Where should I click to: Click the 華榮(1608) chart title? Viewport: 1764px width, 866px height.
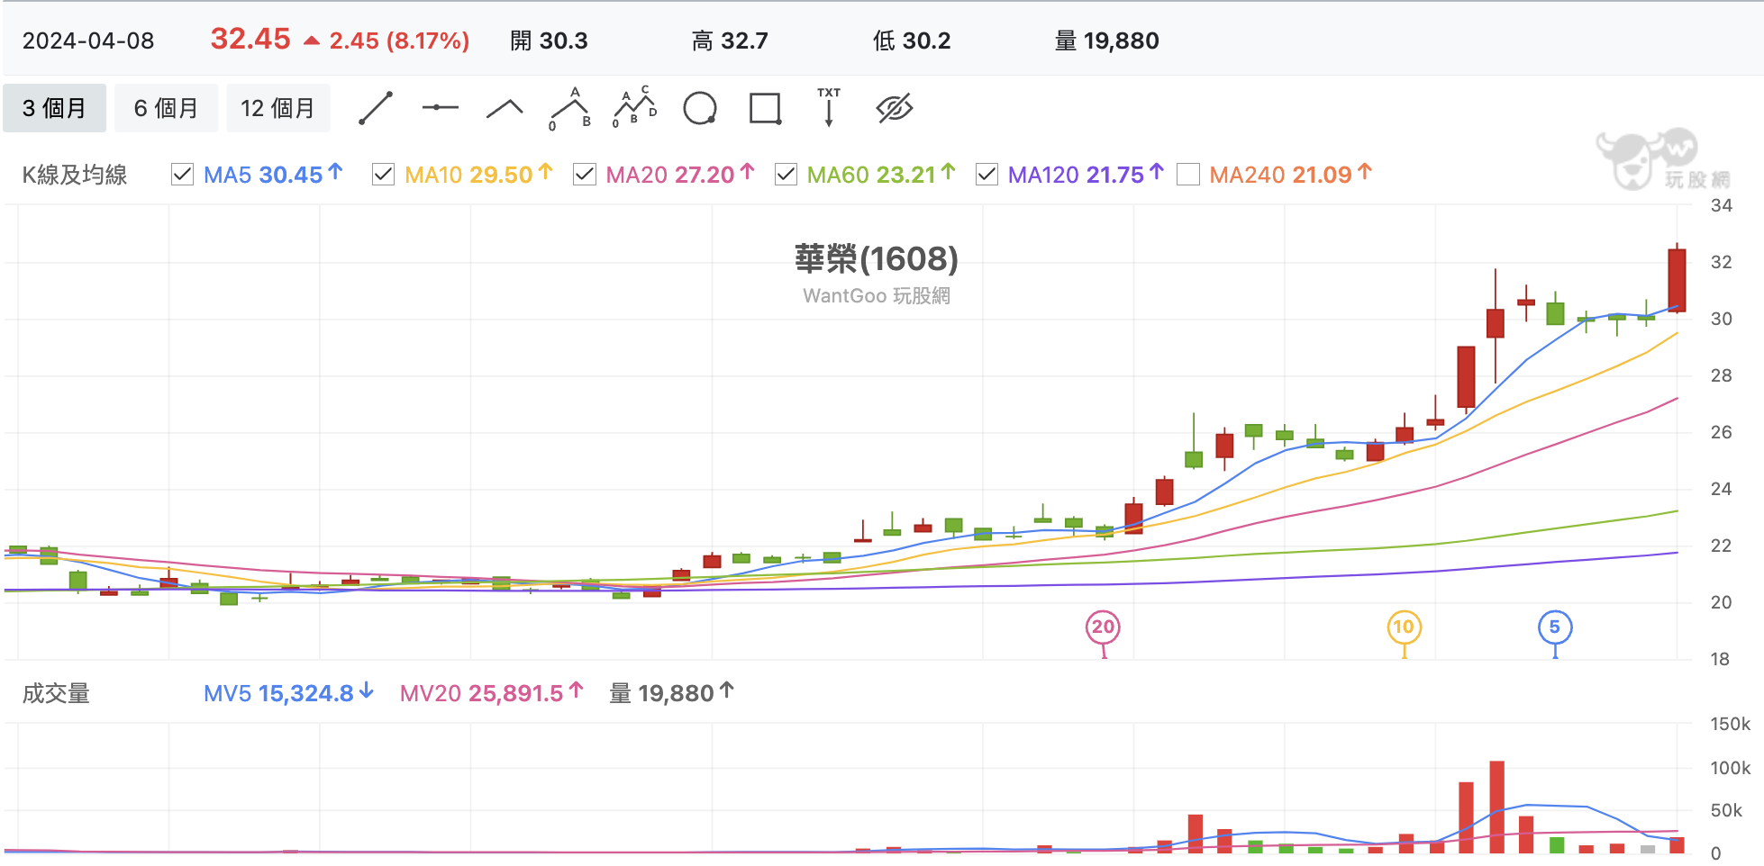pyautogui.click(x=877, y=259)
